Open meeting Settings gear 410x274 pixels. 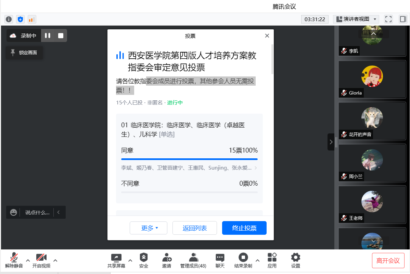[x=295, y=260]
